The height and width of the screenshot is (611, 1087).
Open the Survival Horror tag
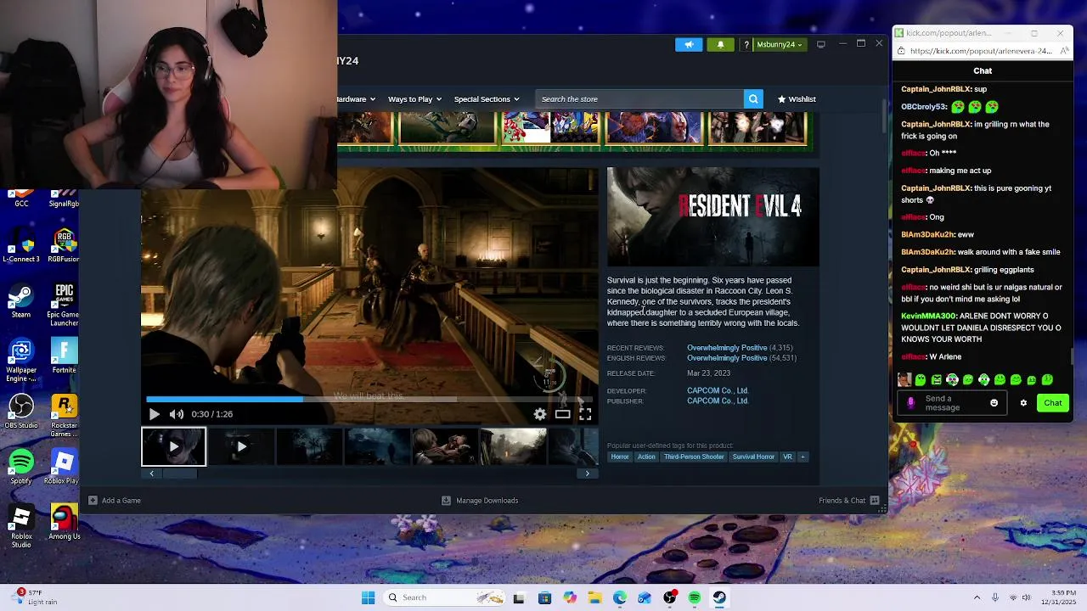(x=753, y=457)
